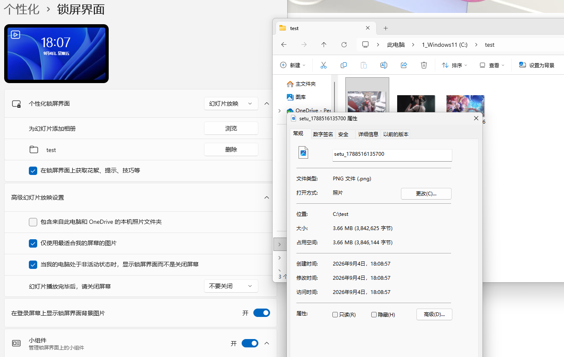Open the 查看 dropdown in Explorer

[x=493, y=65]
